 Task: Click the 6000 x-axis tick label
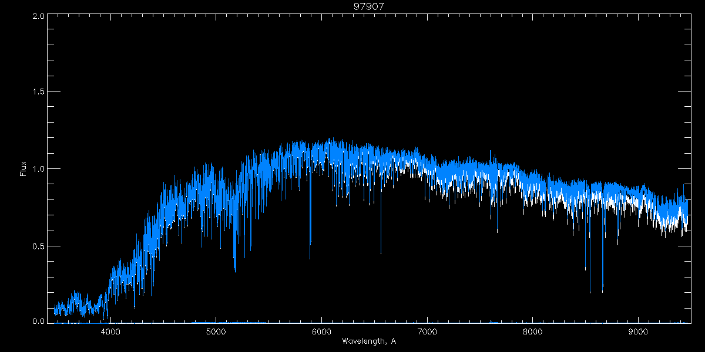[321, 331]
